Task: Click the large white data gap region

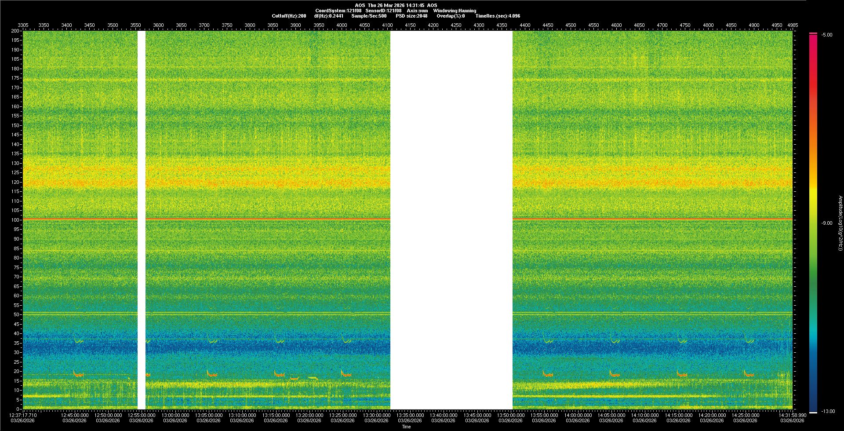Action: [x=451, y=220]
